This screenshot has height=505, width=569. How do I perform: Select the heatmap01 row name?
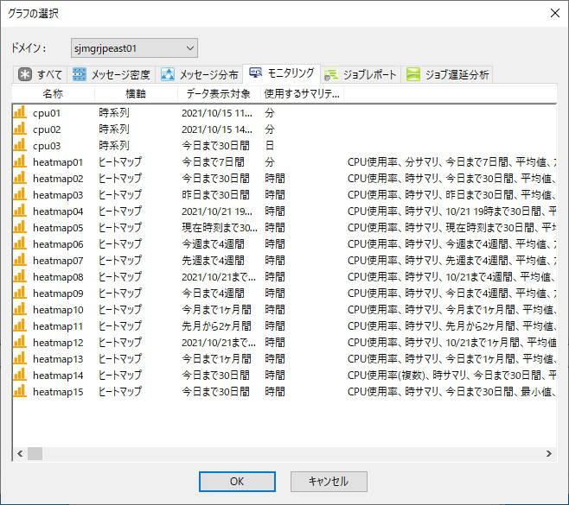tap(58, 162)
